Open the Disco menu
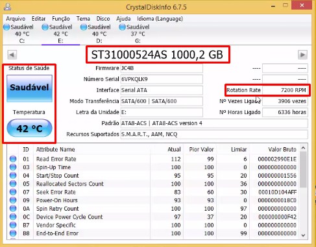The width and height of the screenshot is (316, 247). click(x=103, y=19)
